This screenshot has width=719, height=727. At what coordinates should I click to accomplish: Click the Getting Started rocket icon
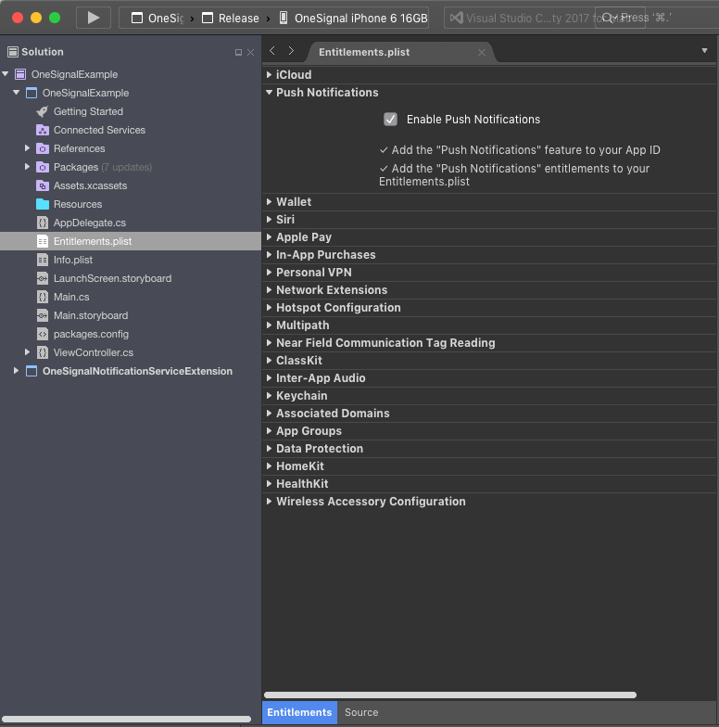pos(43,111)
